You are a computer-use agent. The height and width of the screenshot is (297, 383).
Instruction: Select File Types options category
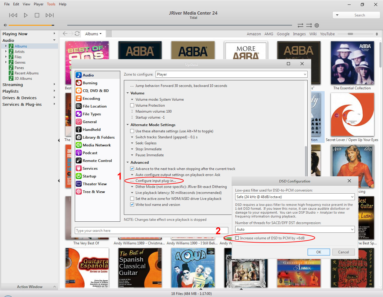92,114
